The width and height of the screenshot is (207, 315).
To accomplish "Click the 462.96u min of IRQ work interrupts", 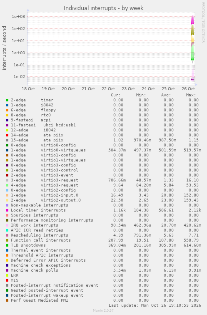I will (x=142, y=225).
